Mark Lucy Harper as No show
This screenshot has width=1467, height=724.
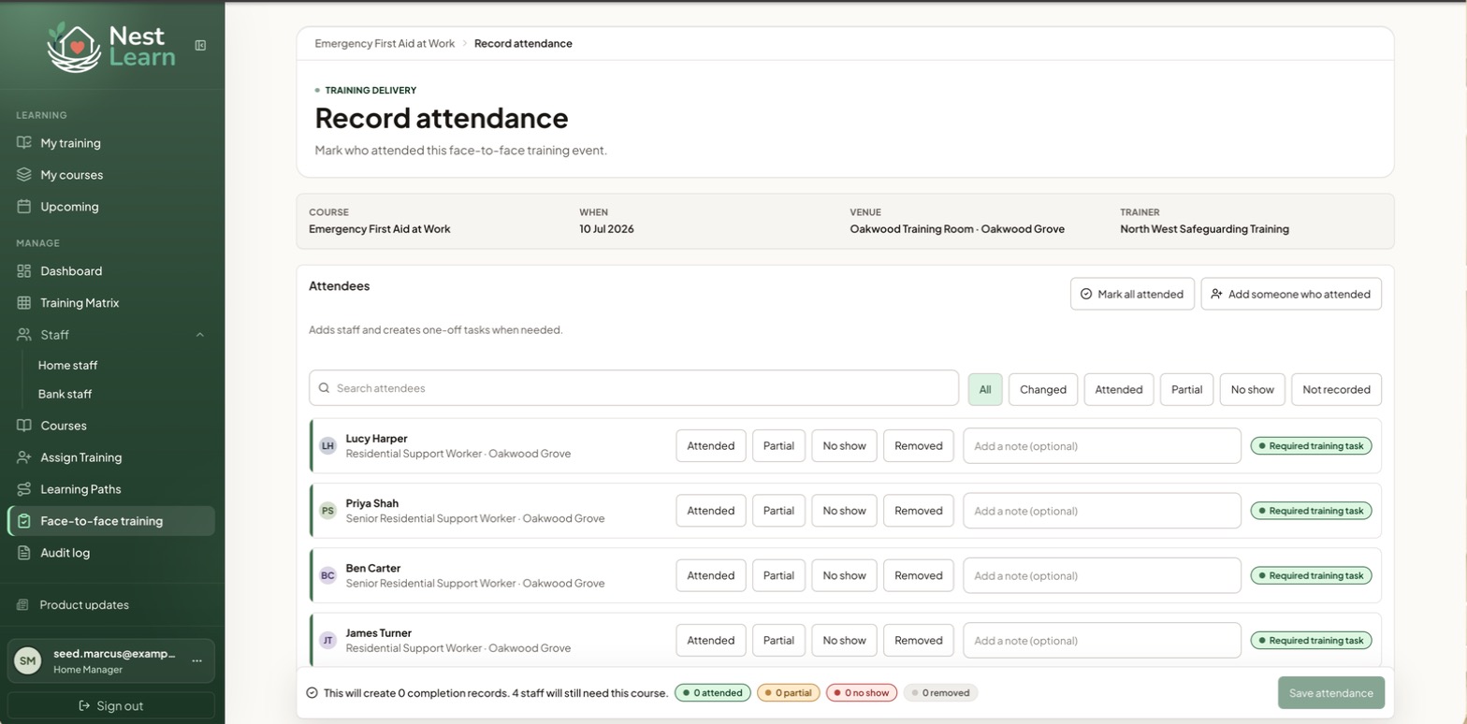click(x=844, y=446)
